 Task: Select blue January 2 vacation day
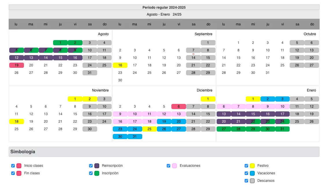point(267,99)
